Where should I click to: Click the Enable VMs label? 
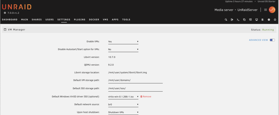(93, 41)
